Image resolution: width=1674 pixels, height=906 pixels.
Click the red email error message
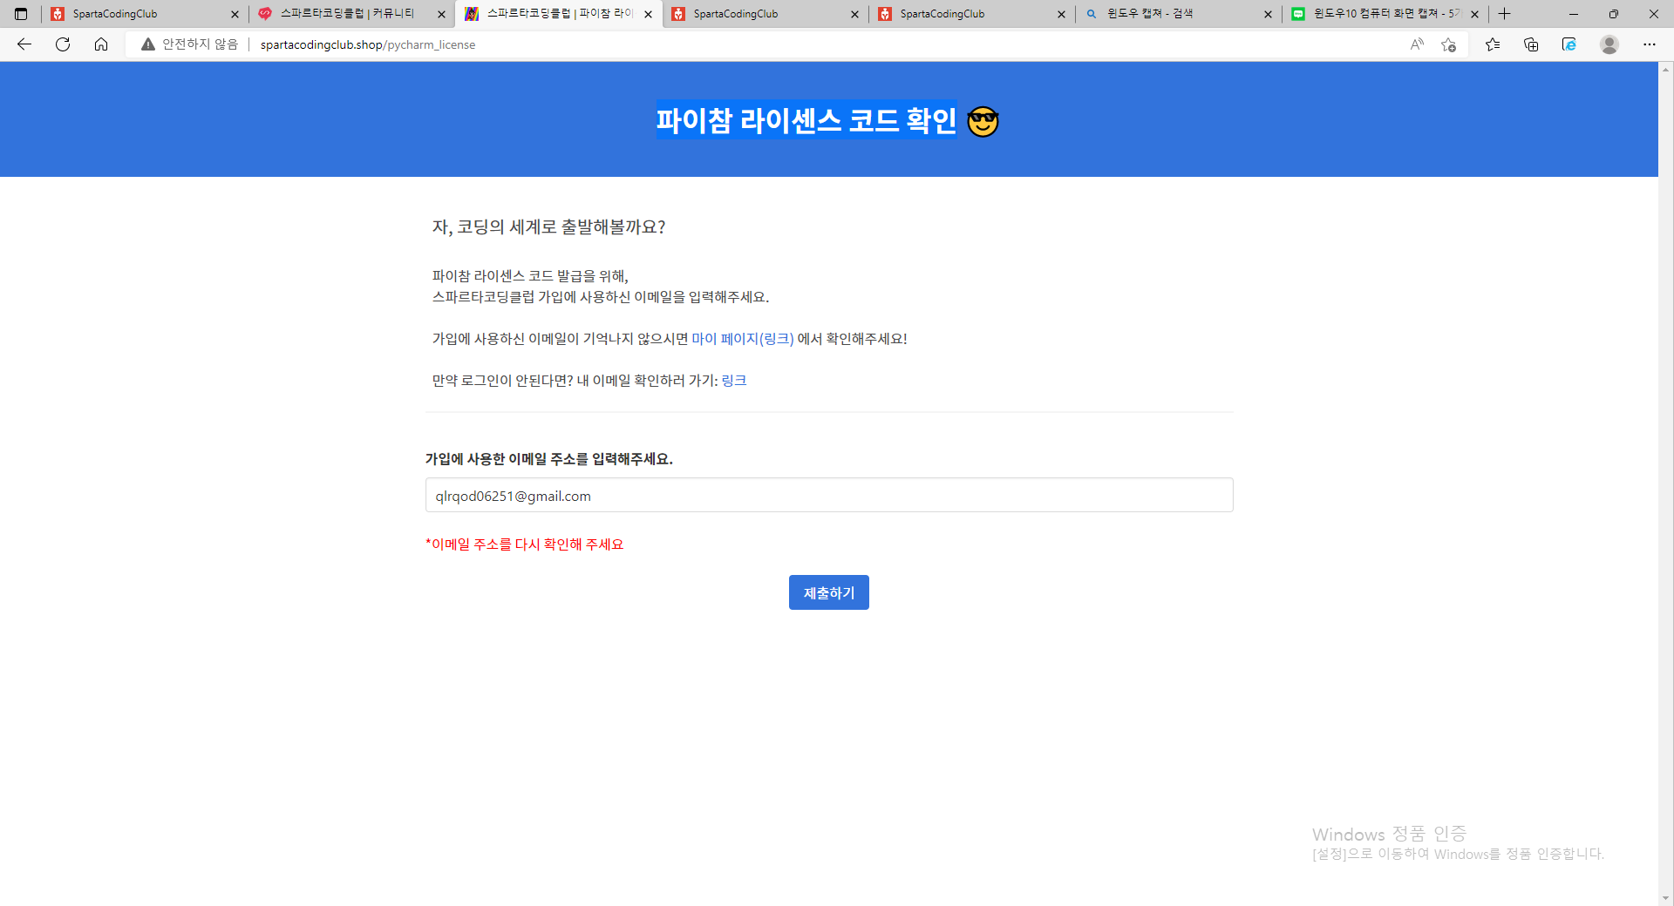[x=525, y=544]
